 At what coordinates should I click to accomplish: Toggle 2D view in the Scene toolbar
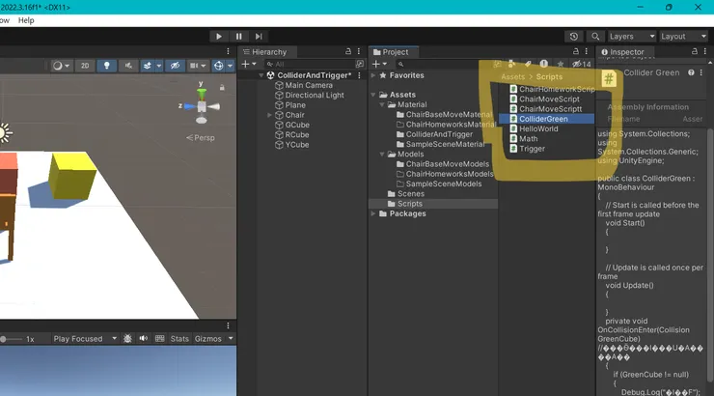coord(85,66)
